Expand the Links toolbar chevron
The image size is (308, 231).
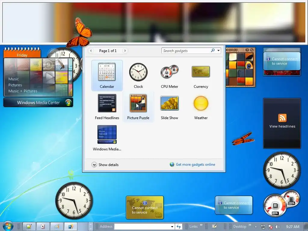(x=201, y=225)
